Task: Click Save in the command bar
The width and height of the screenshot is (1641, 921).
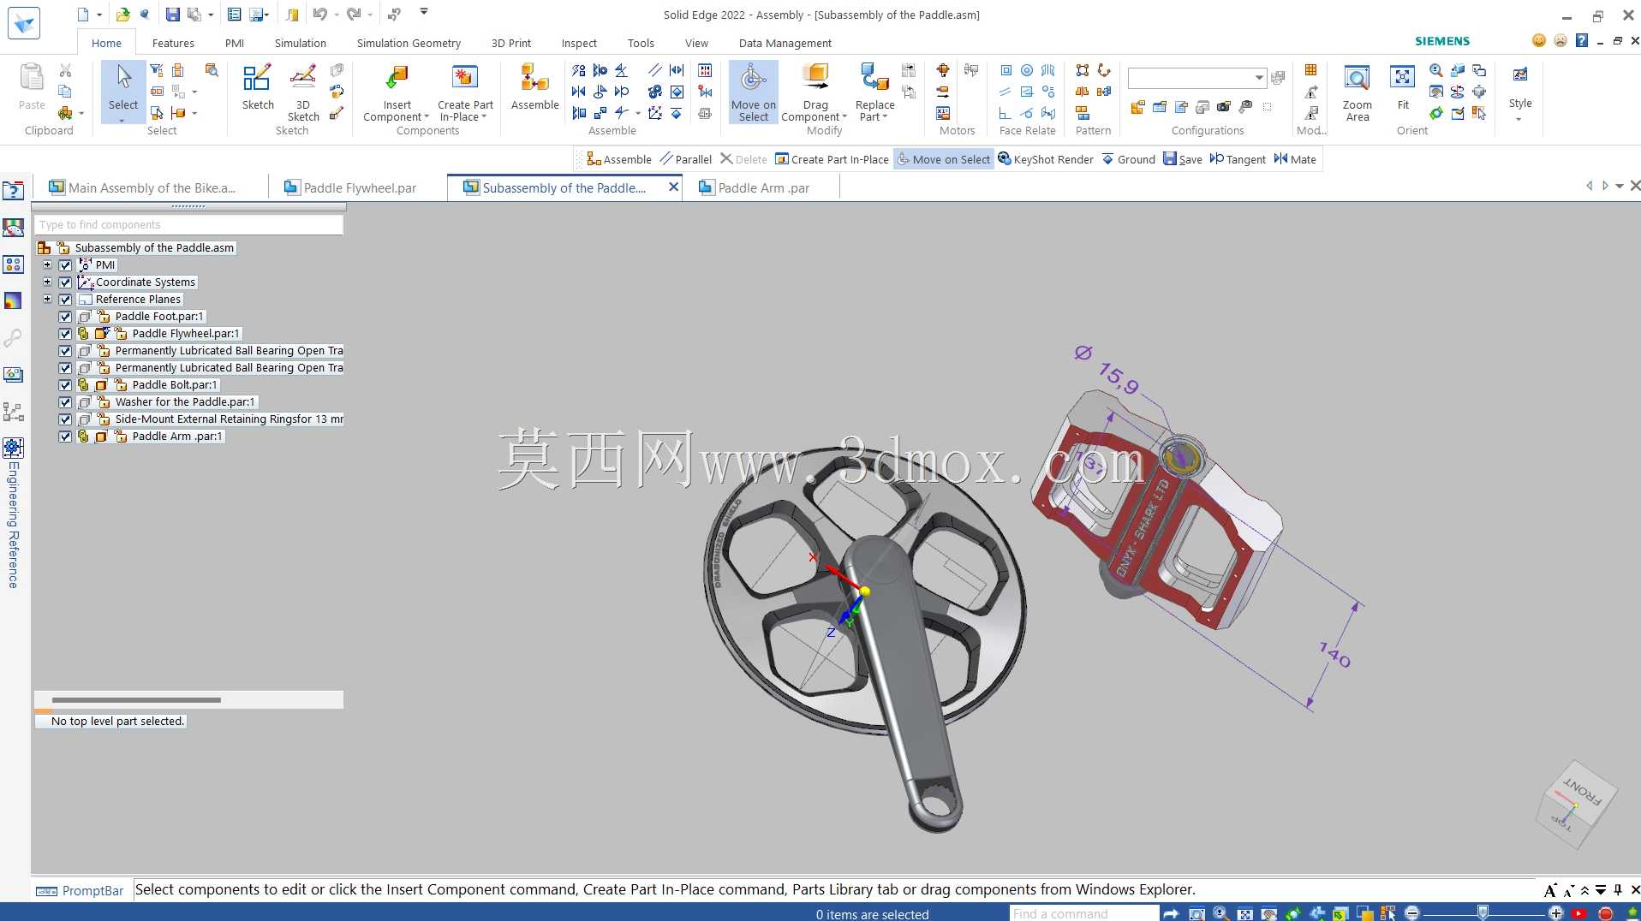Action: [x=1183, y=159]
